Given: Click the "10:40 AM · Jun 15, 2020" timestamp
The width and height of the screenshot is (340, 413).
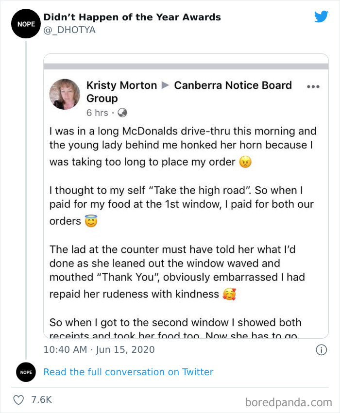Looking at the screenshot, I should [99, 349].
